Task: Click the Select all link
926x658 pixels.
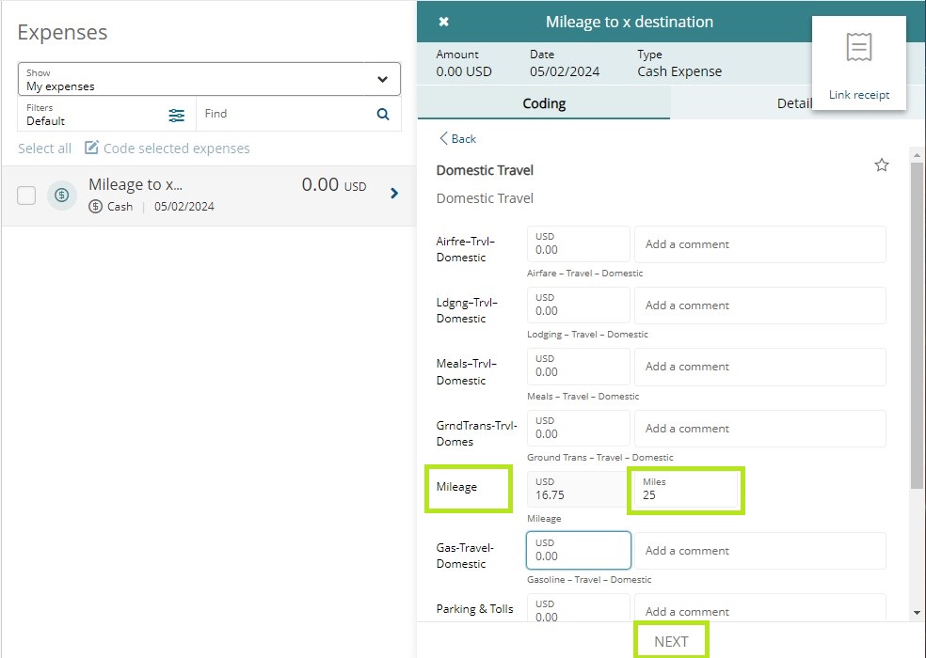Action: click(44, 149)
